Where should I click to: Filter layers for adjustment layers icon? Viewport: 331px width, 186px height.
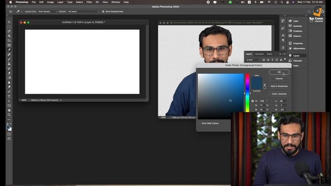268,60
